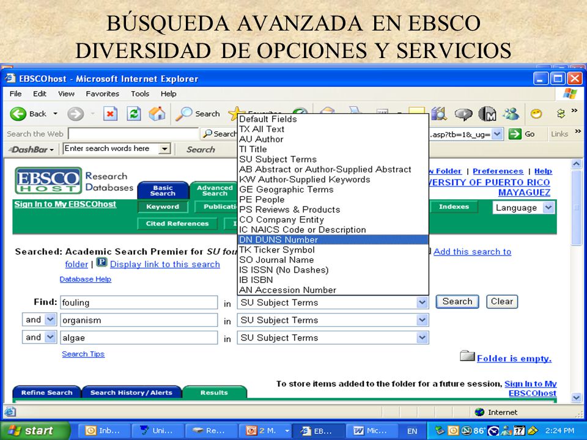Open the Search History/Alerts tab
Screen dimensions: 587x440
coord(131,392)
